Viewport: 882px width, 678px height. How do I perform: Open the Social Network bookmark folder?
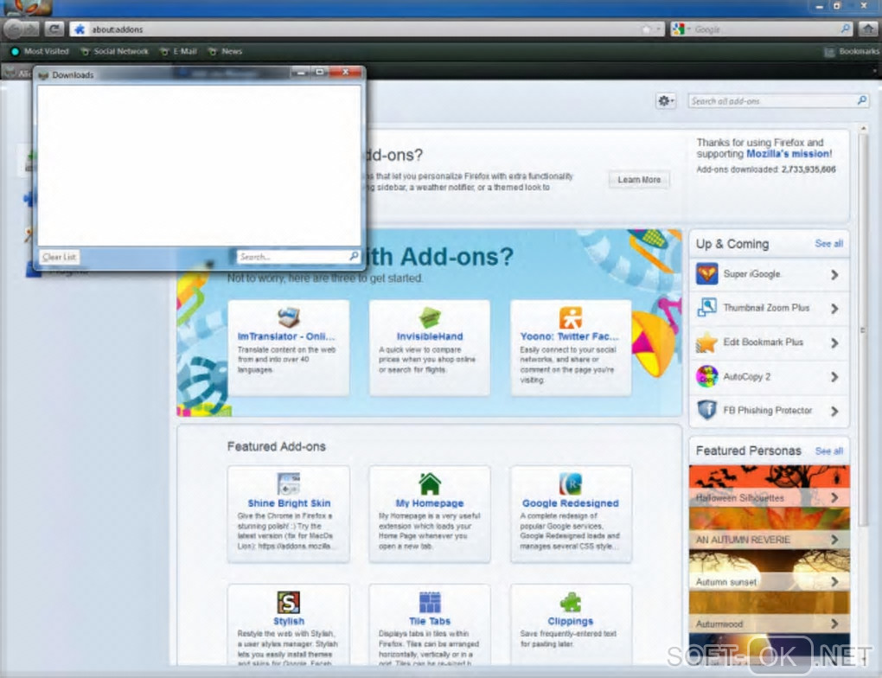tap(115, 51)
